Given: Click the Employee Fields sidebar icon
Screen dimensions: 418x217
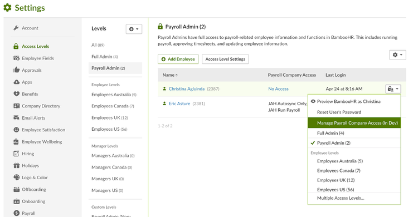Looking at the screenshot, I should 16,58.
